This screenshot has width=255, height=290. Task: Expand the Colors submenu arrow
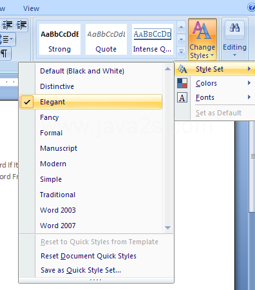[x=249, y=83]
